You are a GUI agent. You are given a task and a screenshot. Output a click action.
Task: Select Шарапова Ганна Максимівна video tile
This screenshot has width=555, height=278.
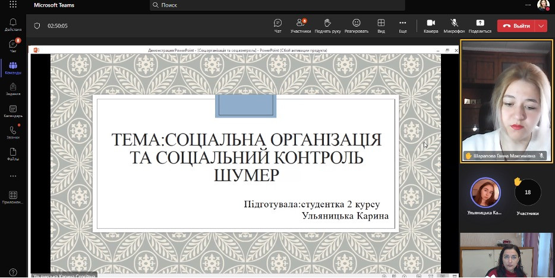pyautogui.click(x=506, y=101)
